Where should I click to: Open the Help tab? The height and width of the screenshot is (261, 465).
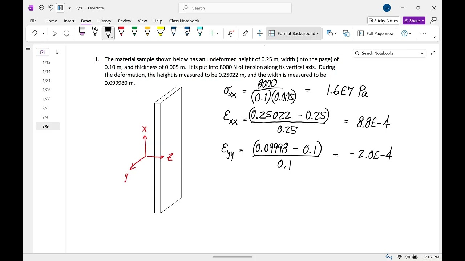pos(158,21)
